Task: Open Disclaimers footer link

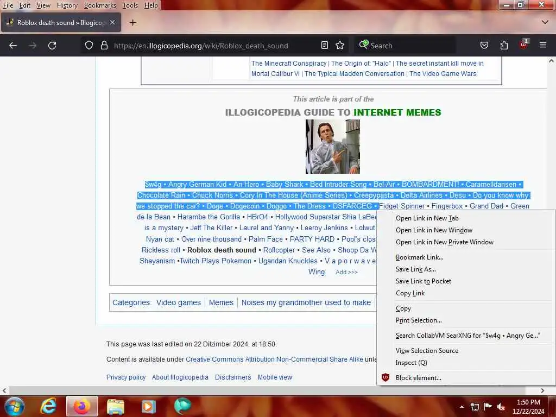Action: (x=233, y=377)
